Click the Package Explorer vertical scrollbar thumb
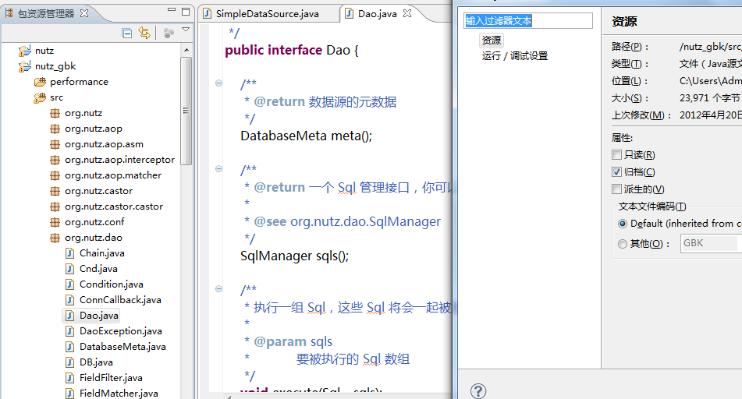Image resolution: width=742 pixels, height=399 pixels. point(186,111)
